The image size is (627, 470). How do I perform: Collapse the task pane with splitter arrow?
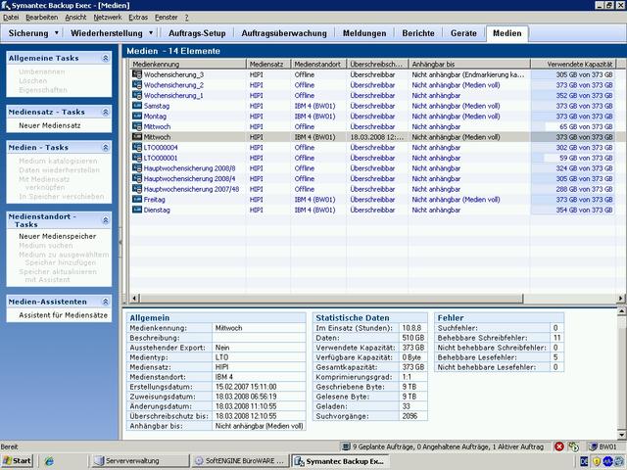[121, 242]
